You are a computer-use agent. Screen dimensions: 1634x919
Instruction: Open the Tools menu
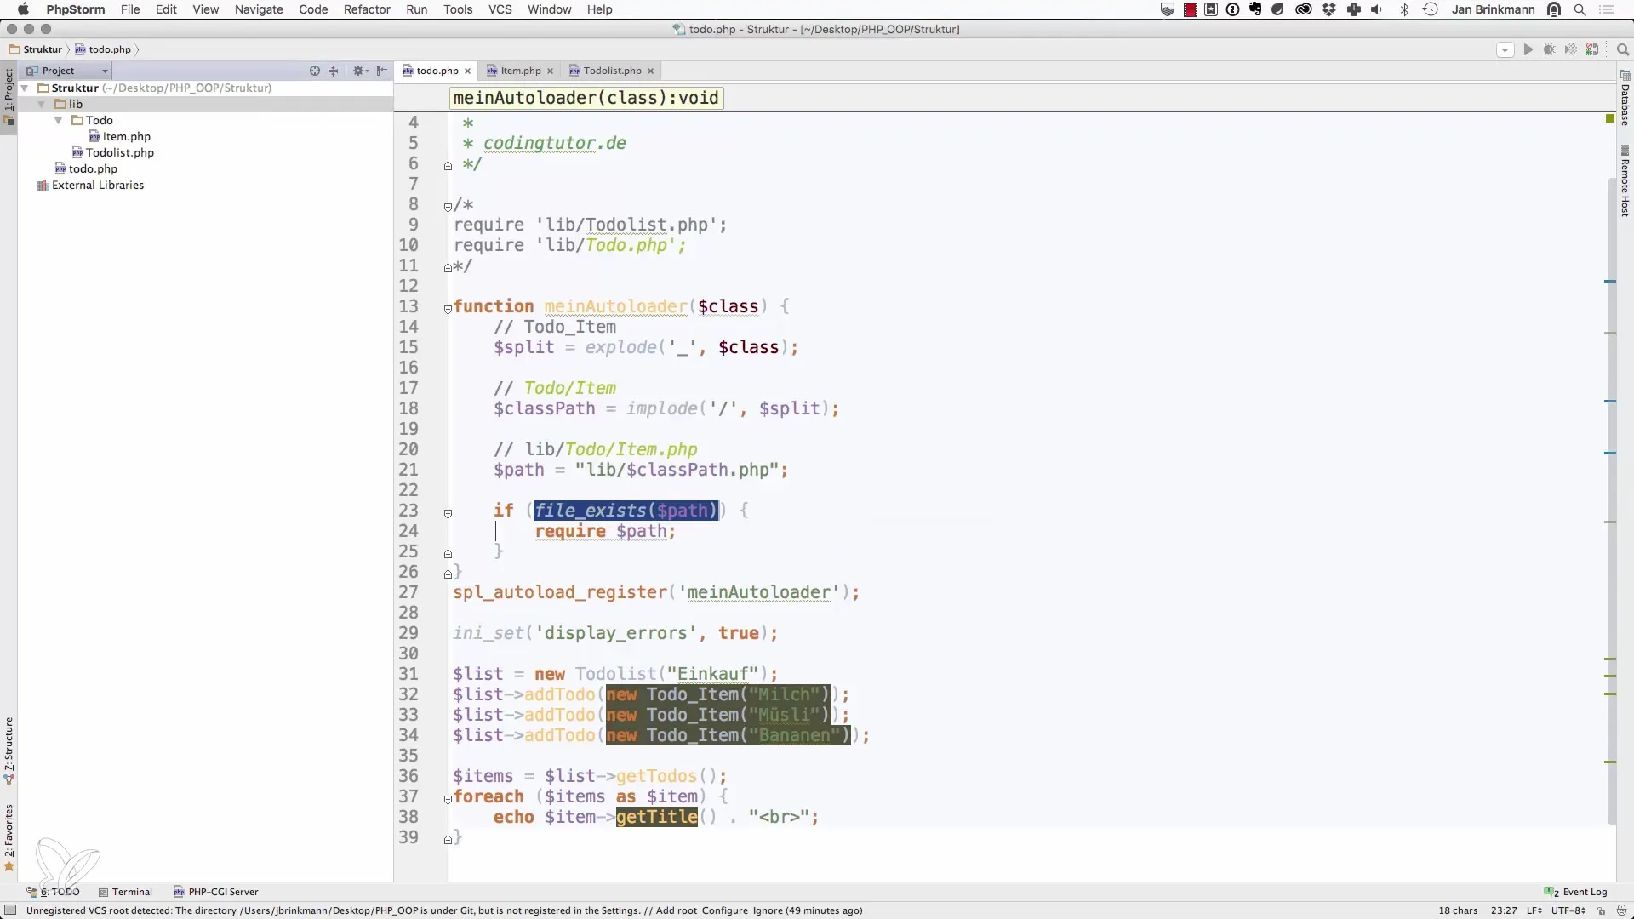(458, 9)
